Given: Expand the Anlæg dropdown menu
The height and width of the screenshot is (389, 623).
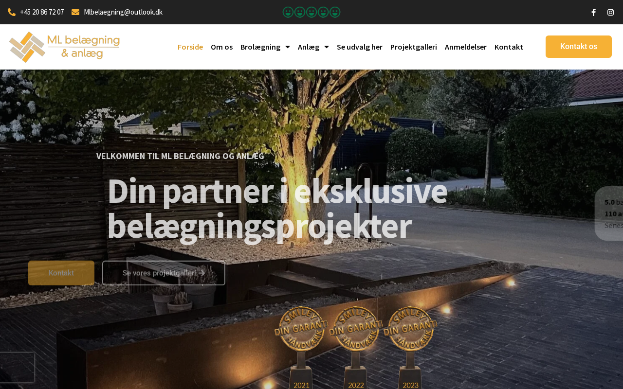Looking at the screenshot, I should (x=313, y=47).
